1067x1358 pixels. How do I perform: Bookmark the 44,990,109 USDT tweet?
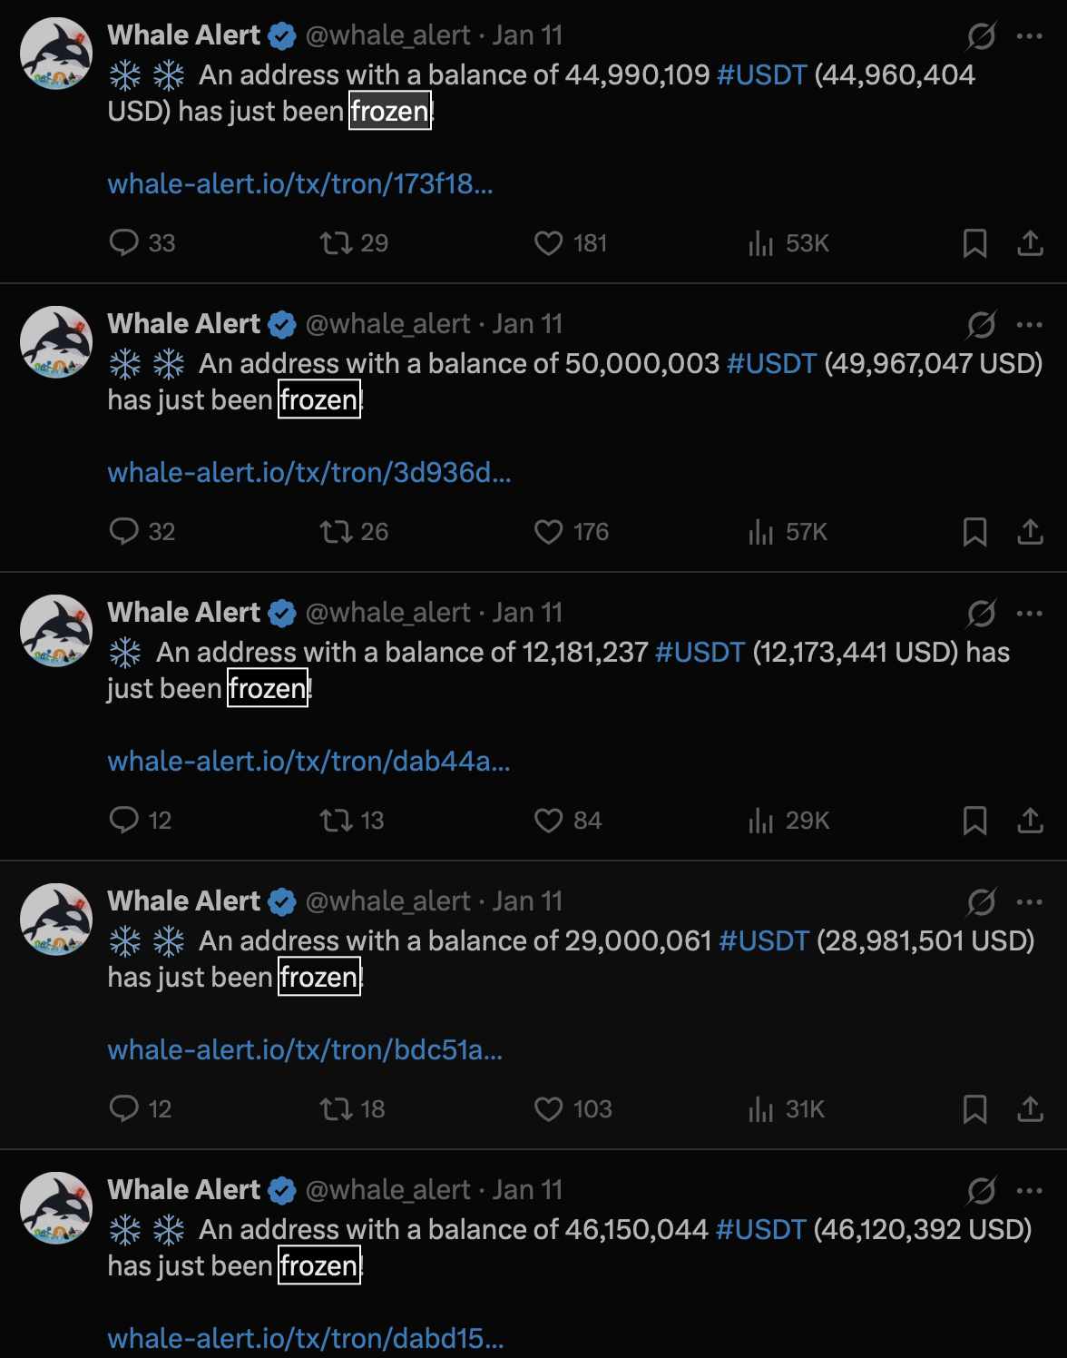974,242
